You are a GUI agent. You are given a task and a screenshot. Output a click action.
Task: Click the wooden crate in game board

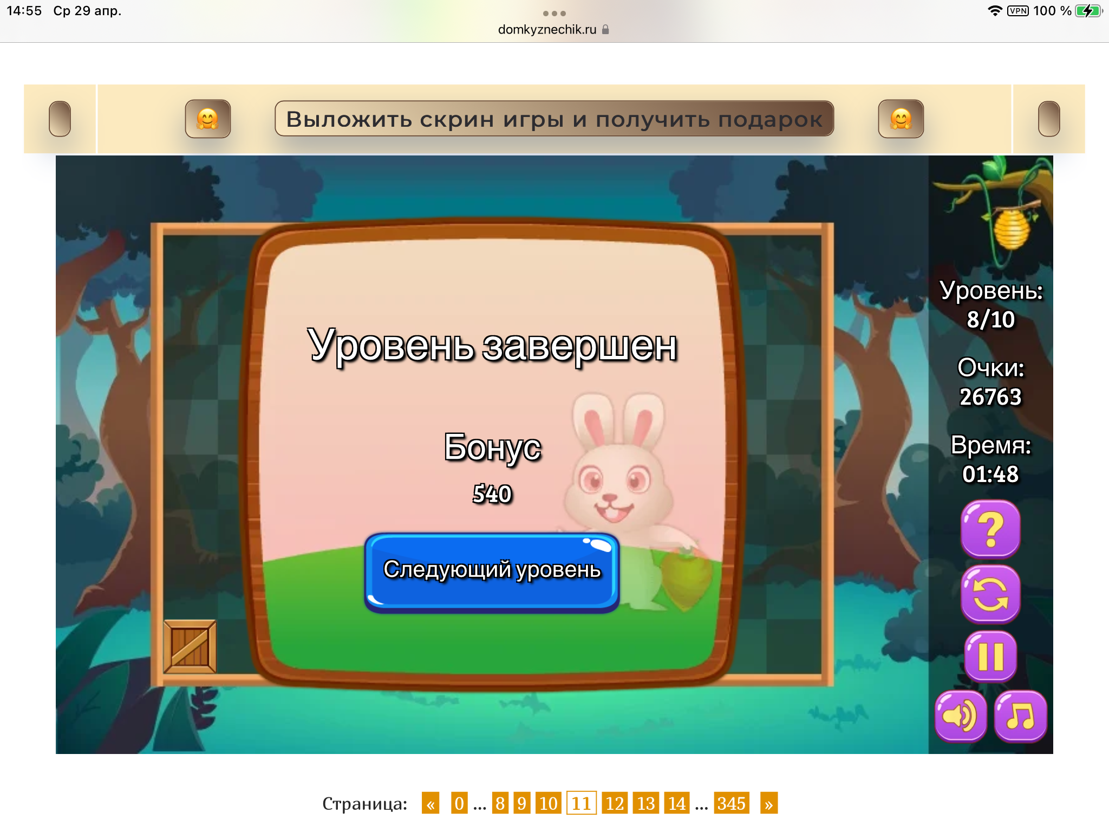190,646
